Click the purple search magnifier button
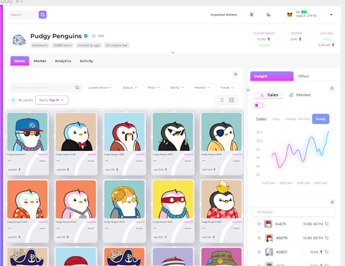 (x=43, y=15)
